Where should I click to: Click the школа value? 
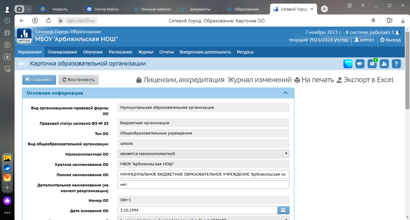click(203, 143)
